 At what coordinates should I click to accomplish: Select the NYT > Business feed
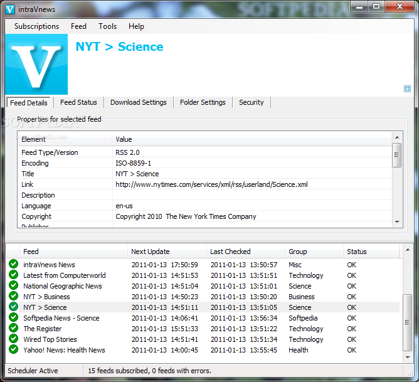pos(203,297)
